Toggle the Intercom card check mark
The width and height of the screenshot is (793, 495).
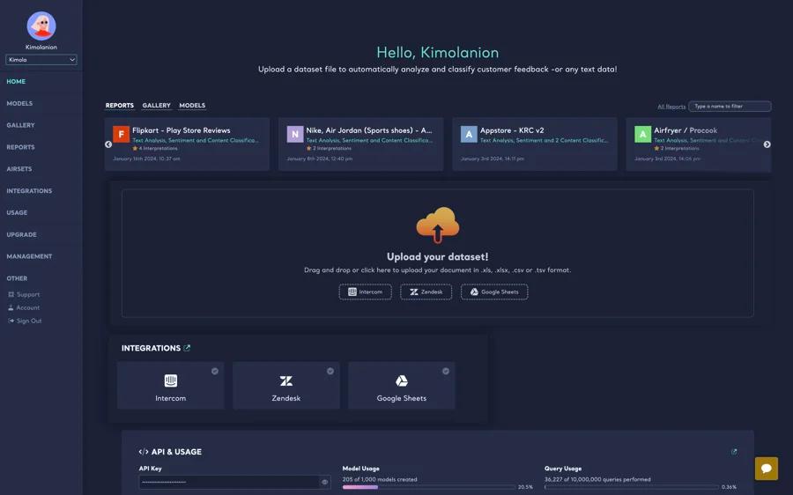[x=215, y=371]
